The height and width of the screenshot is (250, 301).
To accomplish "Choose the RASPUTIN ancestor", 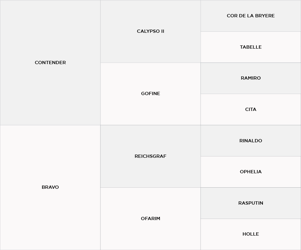I will click(x=251, y=203).
